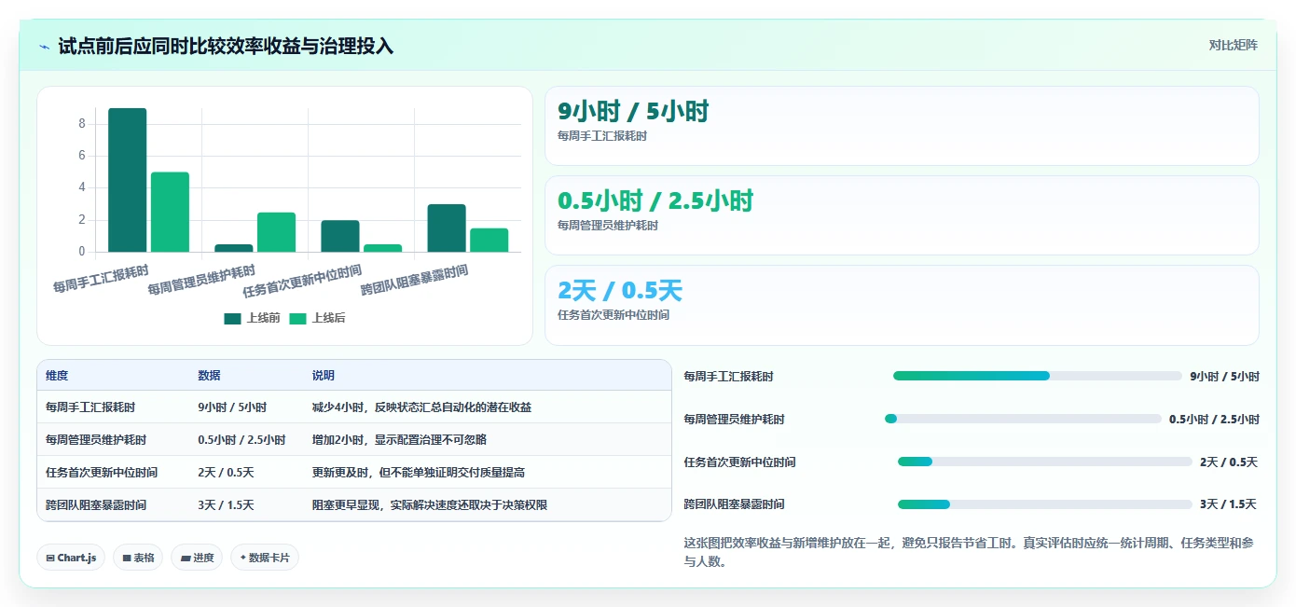Click chart axis label 跨团队阻塞暴露时间

pyautogui.click(x=415, y=281)
